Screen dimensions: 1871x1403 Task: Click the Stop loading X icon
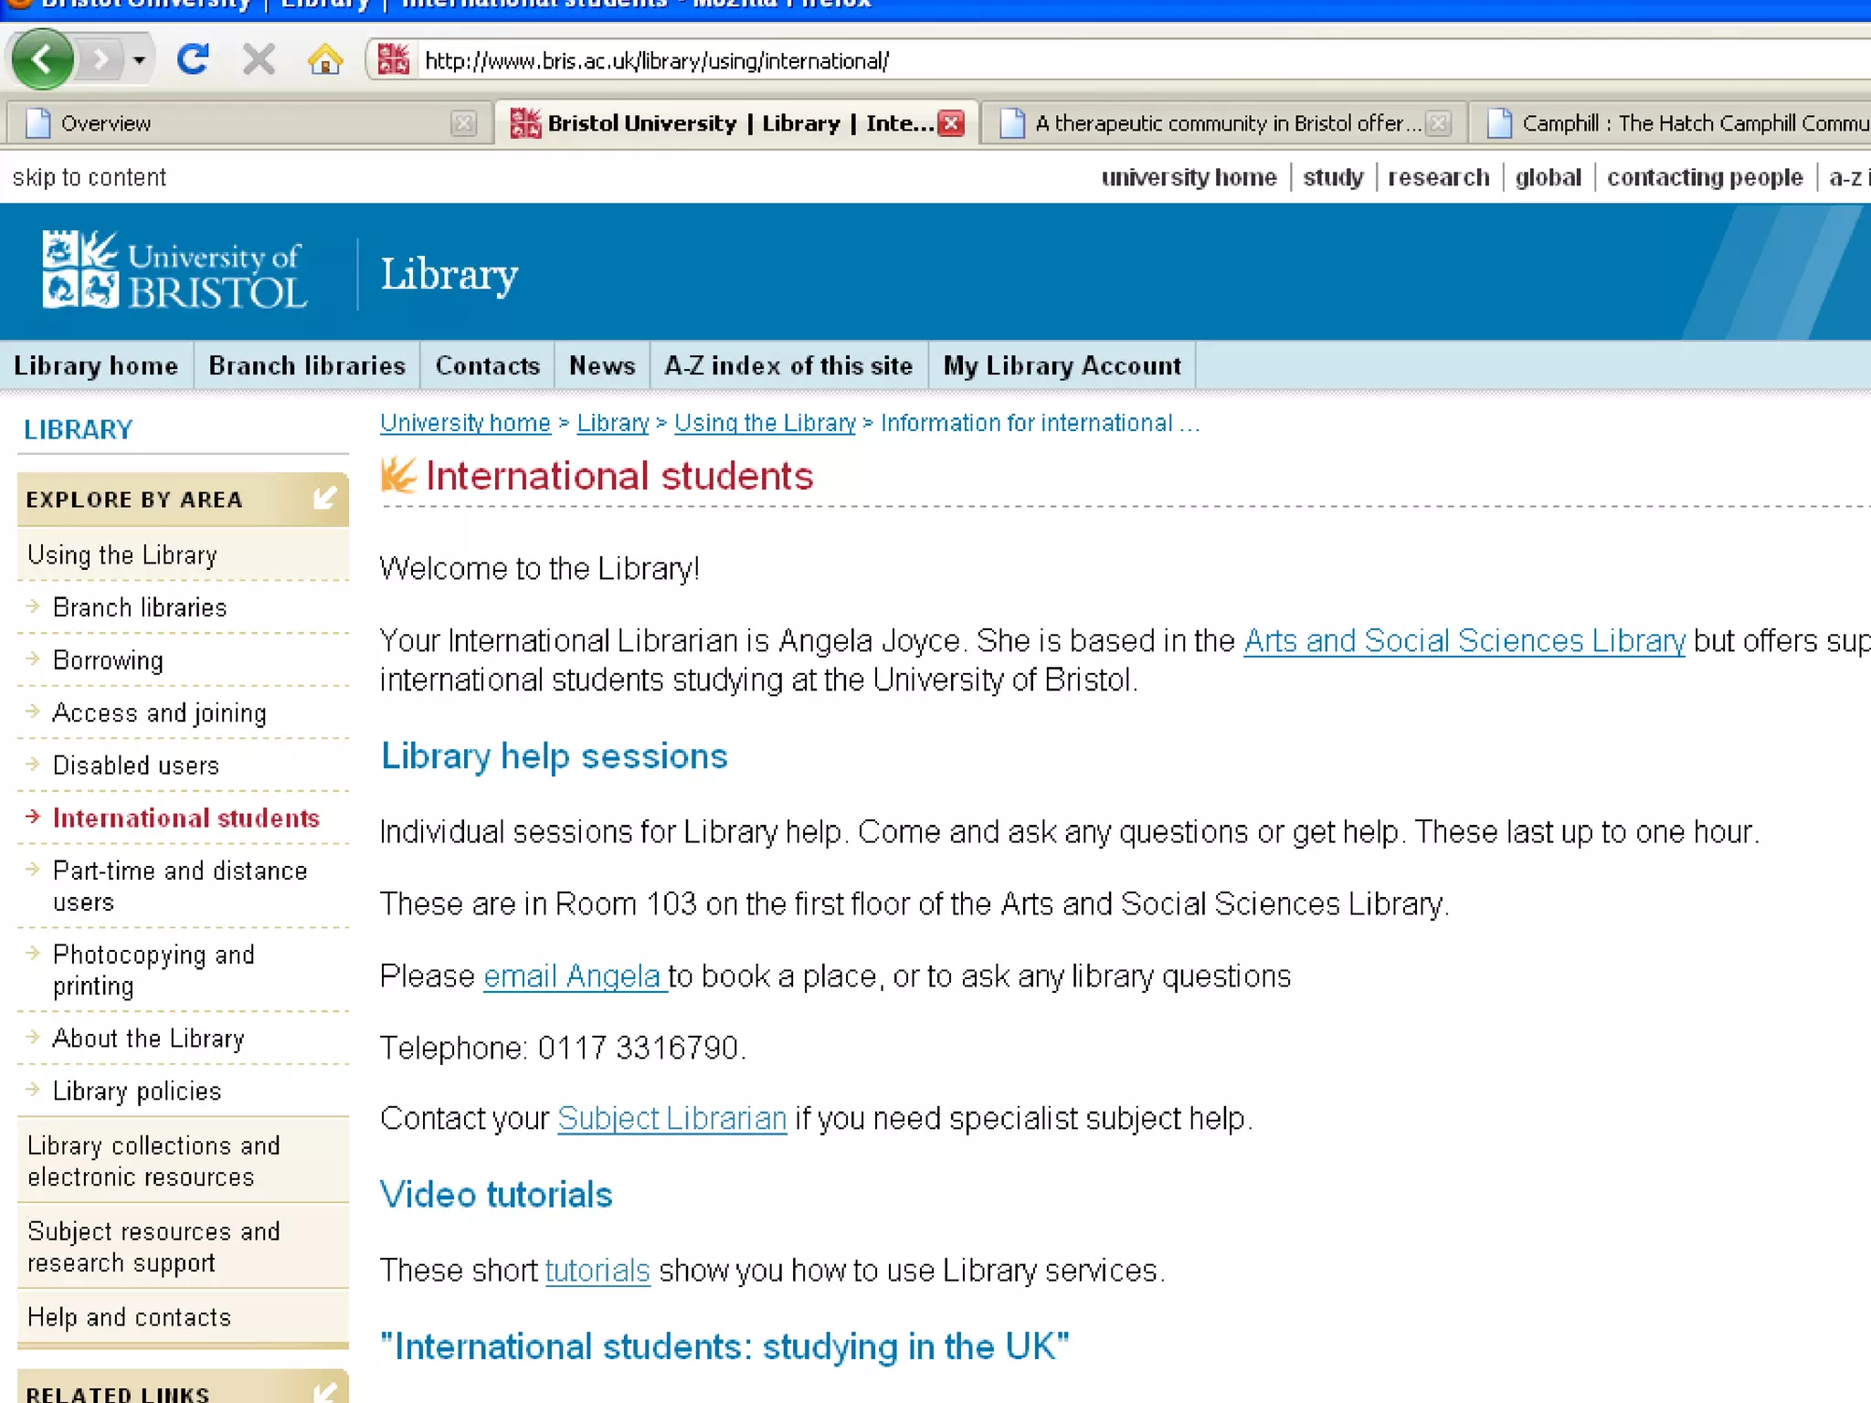tap(259, 60)
